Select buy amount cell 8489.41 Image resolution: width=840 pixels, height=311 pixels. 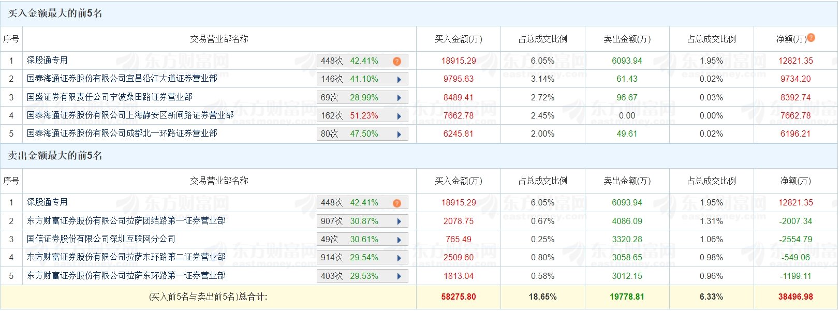pyautogui.click(x=459, y=97)
